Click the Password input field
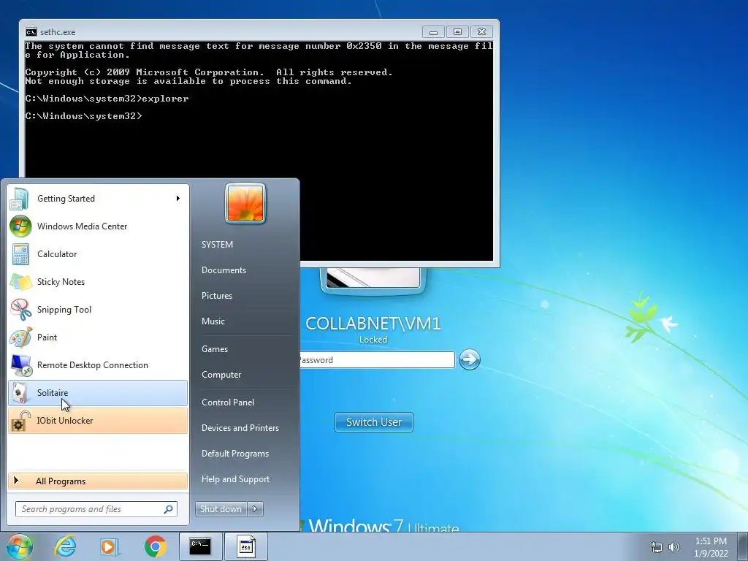This screenshot has height=561, width=748. pos(377,359)
